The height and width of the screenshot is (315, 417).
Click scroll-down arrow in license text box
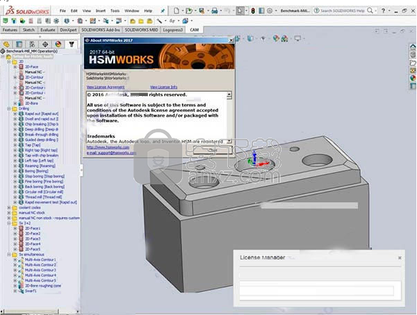coord(229,141)
